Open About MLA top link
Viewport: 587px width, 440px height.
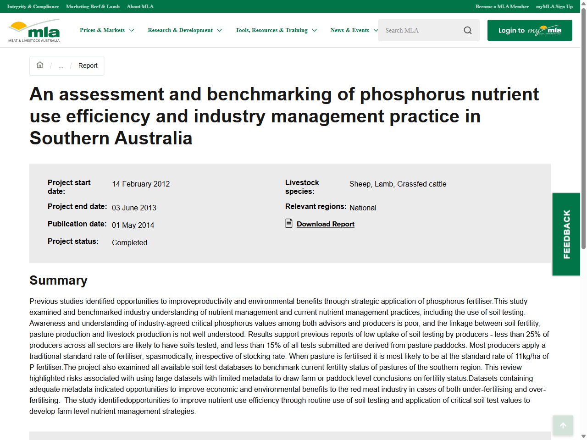click(140, 6)
